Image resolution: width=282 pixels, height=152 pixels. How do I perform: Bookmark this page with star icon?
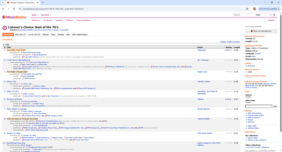point(247,9)
